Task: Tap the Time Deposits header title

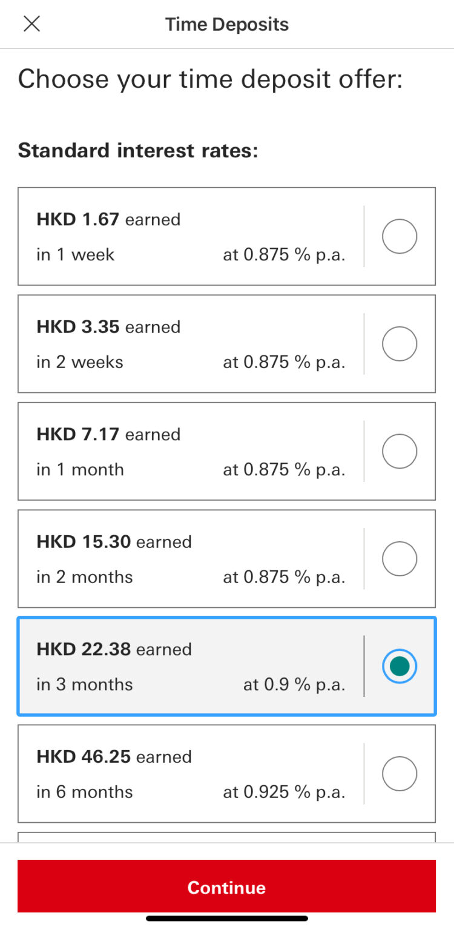Action: 227,24
